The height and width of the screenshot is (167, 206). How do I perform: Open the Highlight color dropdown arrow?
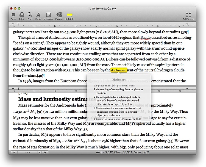pos(72,17)
